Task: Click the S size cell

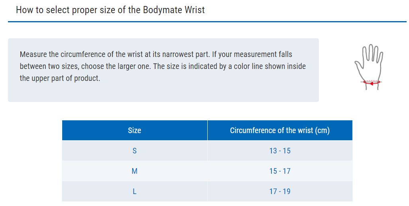Action: click(134, 151)
